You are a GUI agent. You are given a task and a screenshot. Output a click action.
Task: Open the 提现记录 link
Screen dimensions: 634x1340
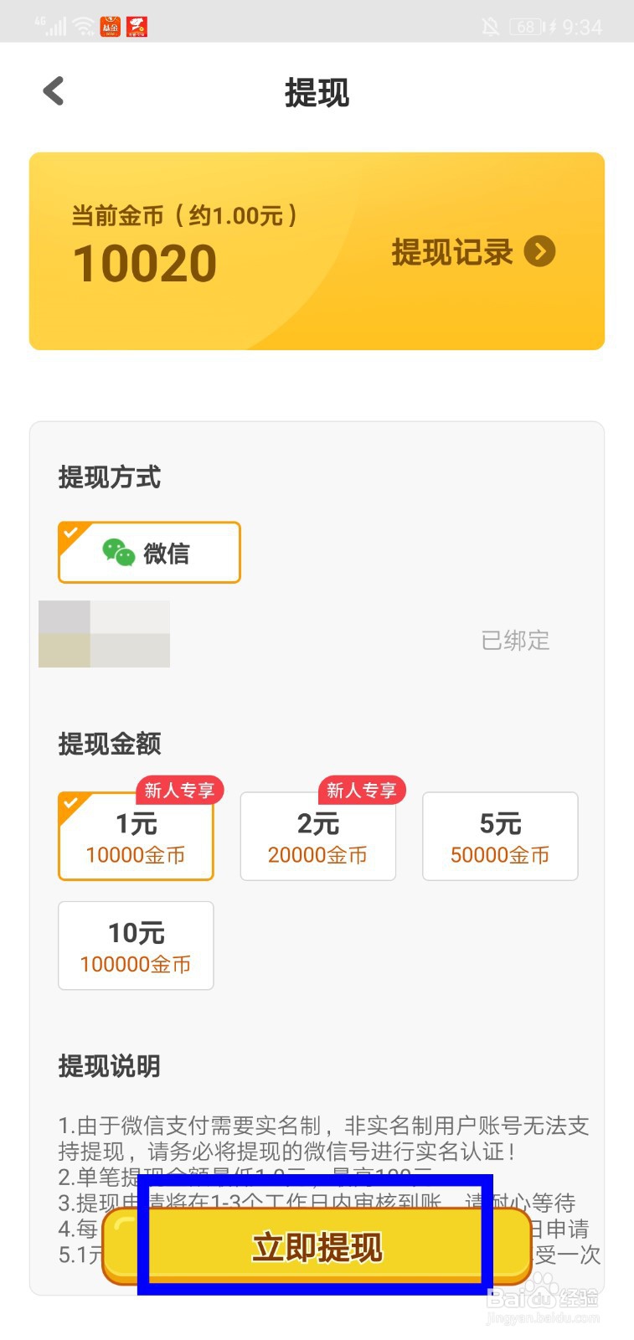[452, 252]
